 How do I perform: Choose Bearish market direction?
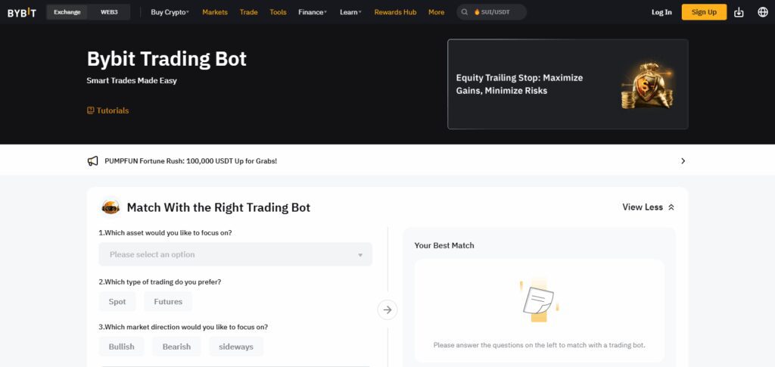coord(176,347)
